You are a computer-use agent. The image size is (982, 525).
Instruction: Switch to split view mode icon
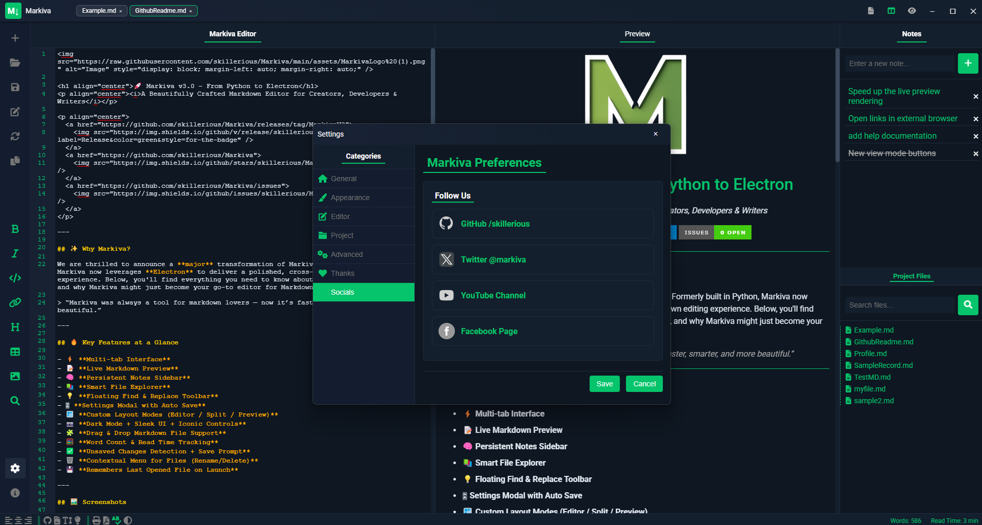click(891, 11)
